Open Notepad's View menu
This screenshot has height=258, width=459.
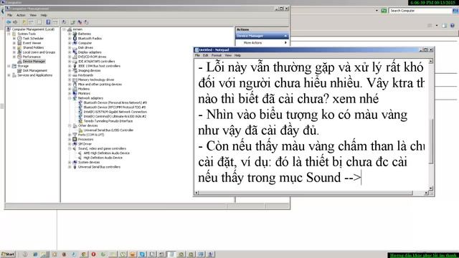[228, 55]
